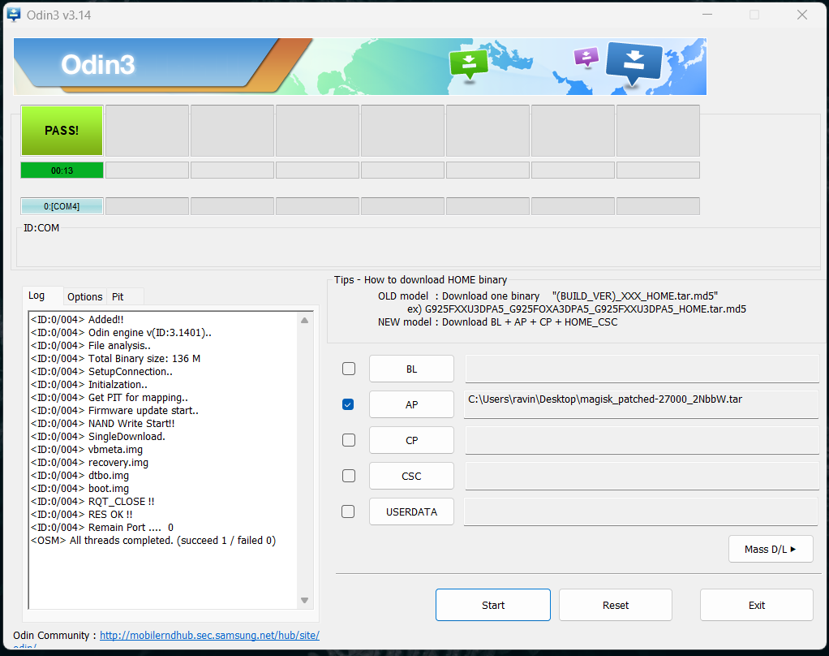Click the green download marker on banner
Viewport: 829px width, 656px height.
(468, 64)
